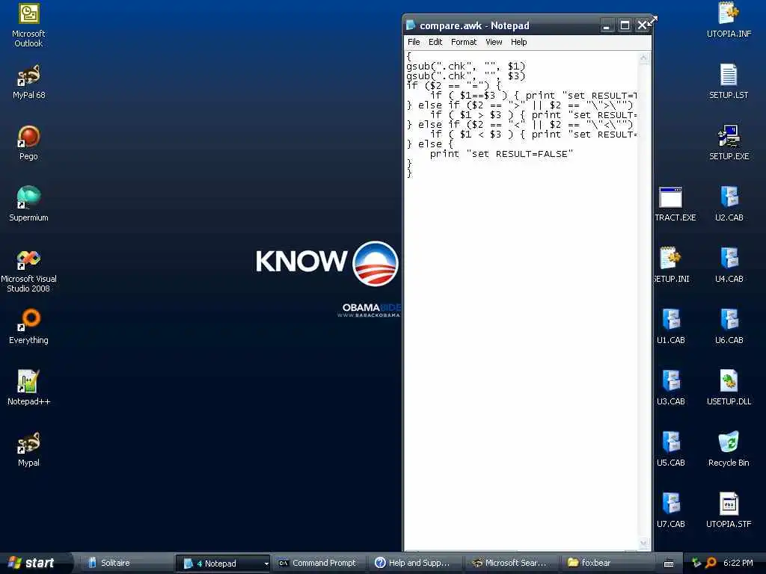Viewport: 766px width, 574px height.
Task: Switch to Command Prompt in taskbar
Action: tap(318, 563)
